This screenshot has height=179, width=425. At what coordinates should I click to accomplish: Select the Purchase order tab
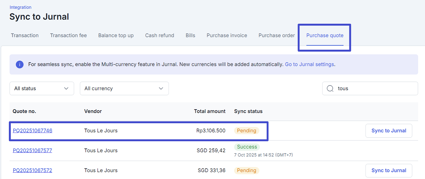tap(277, 36)
